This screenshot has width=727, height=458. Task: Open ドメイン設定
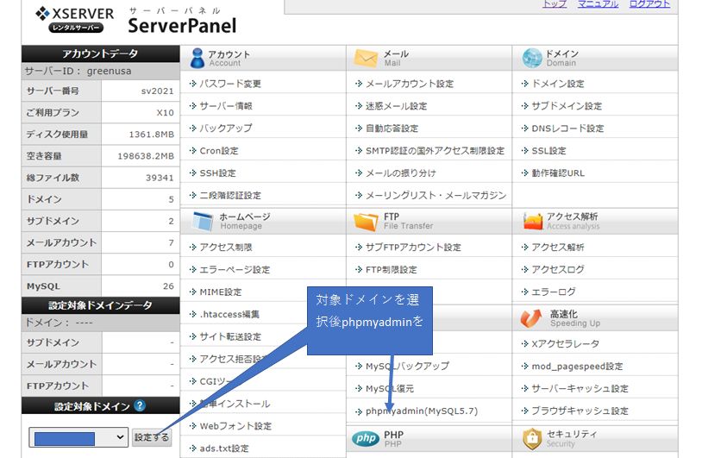point(558,84)
